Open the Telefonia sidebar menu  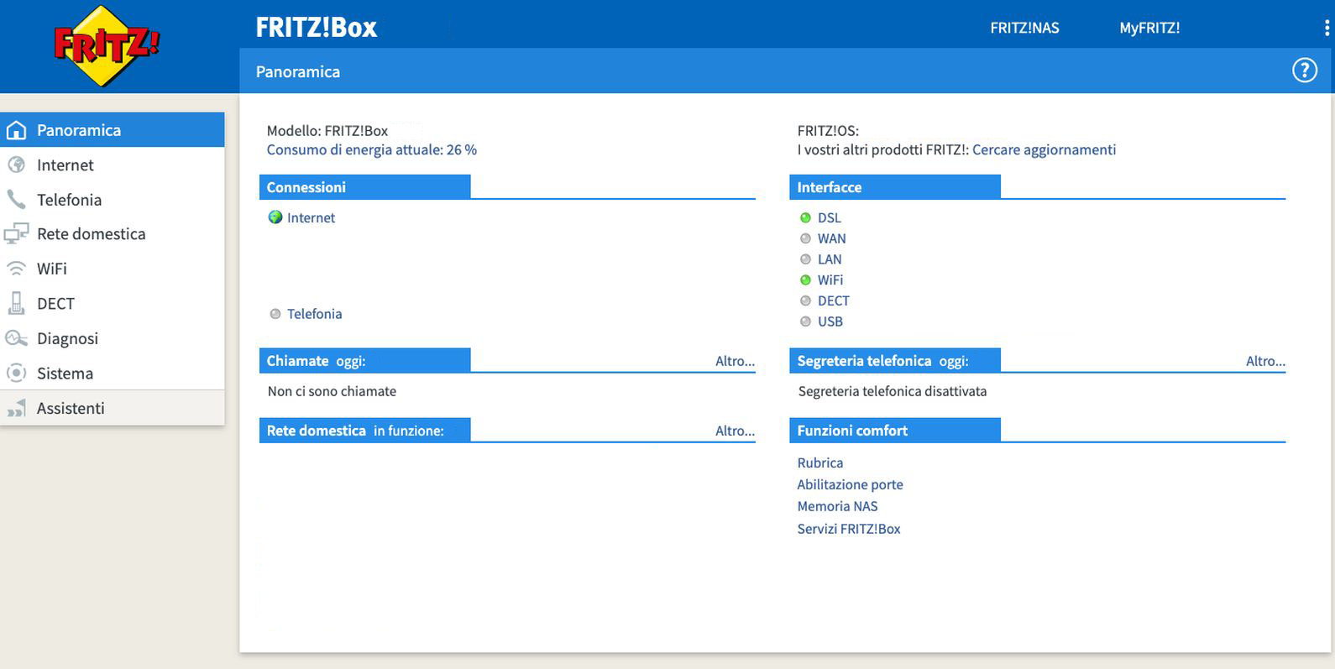tap(113, 200)
